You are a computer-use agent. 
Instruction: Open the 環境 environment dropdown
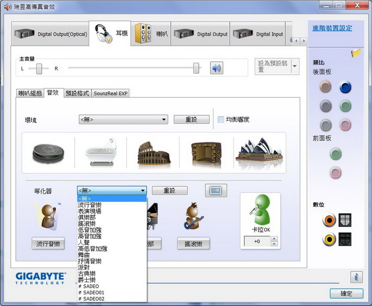[124, 119]
